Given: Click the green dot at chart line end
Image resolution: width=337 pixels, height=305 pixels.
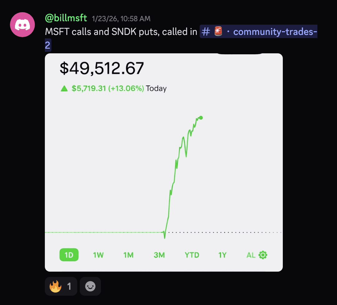Looking at the screenshot, I should pos(201,118).
